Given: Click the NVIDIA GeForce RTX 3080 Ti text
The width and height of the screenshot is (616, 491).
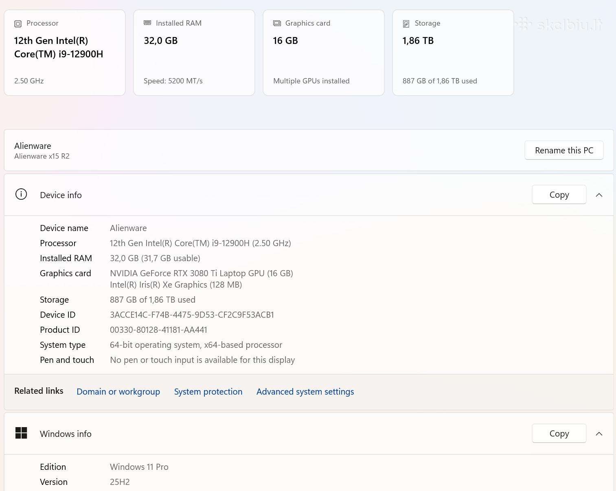Looking at the screenshot, I should [202, 273].
